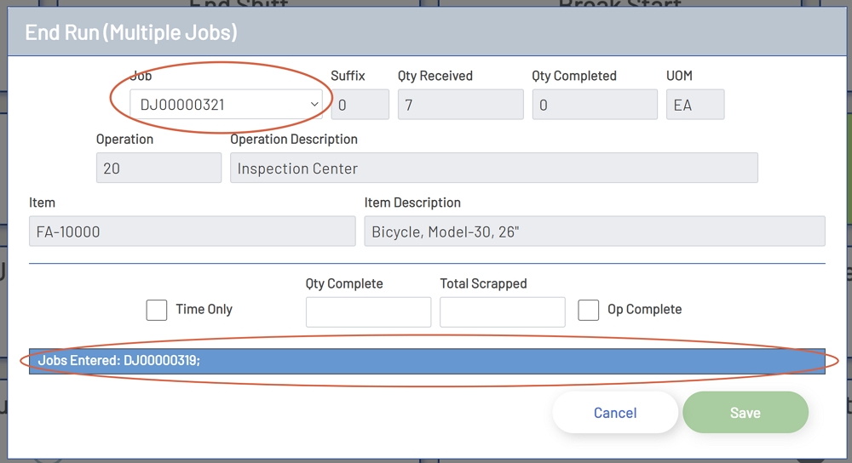
Task: Focus the Total Scrapped input field
Action: coord(502,312)
